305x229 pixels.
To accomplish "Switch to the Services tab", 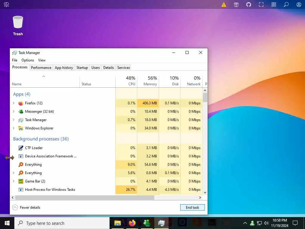I will coord(124,68).
